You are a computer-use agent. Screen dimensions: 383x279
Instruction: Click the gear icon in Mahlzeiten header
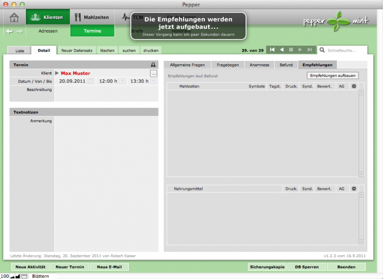(x=354, y=86)
